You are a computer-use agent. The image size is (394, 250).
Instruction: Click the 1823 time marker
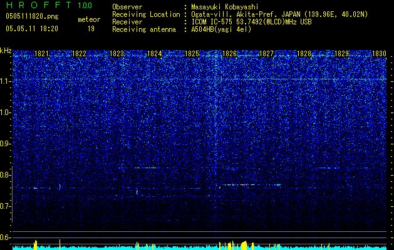(x=117, y=54)
